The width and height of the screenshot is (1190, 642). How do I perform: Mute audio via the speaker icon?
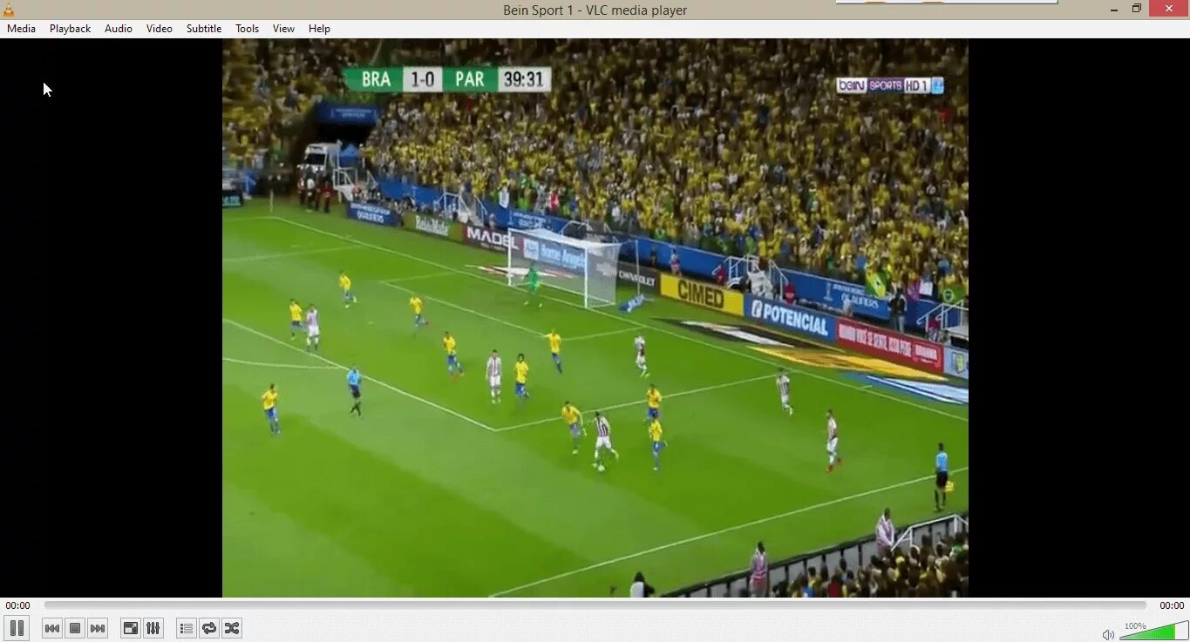tap(1108, 634)
